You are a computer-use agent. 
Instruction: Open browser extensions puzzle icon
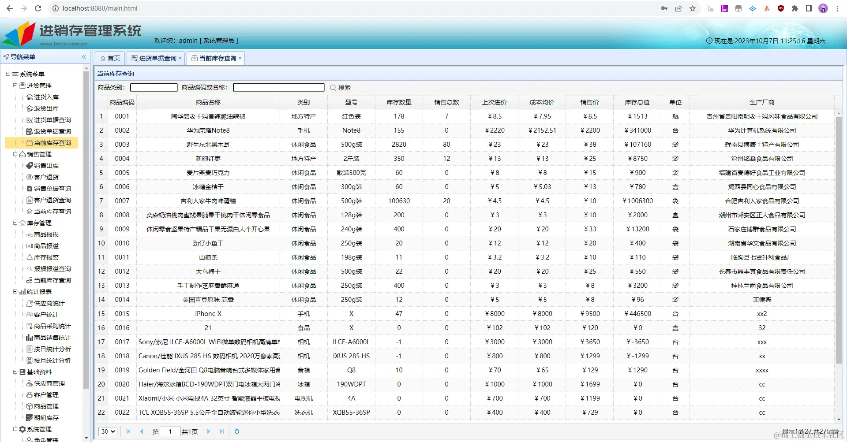[795, 8]
